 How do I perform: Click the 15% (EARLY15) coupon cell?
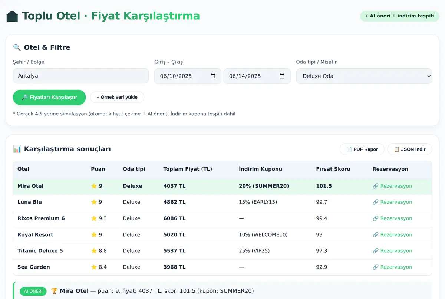[258, 202]
